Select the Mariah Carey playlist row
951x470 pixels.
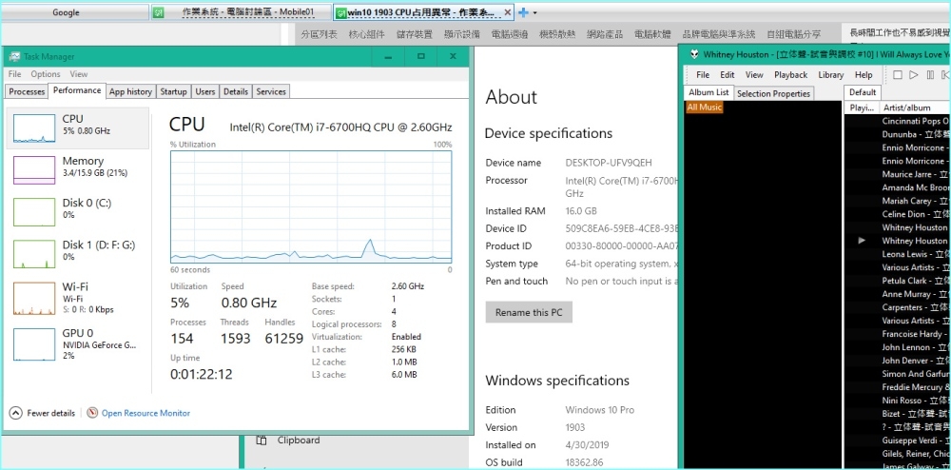click(x=898, y=201)
